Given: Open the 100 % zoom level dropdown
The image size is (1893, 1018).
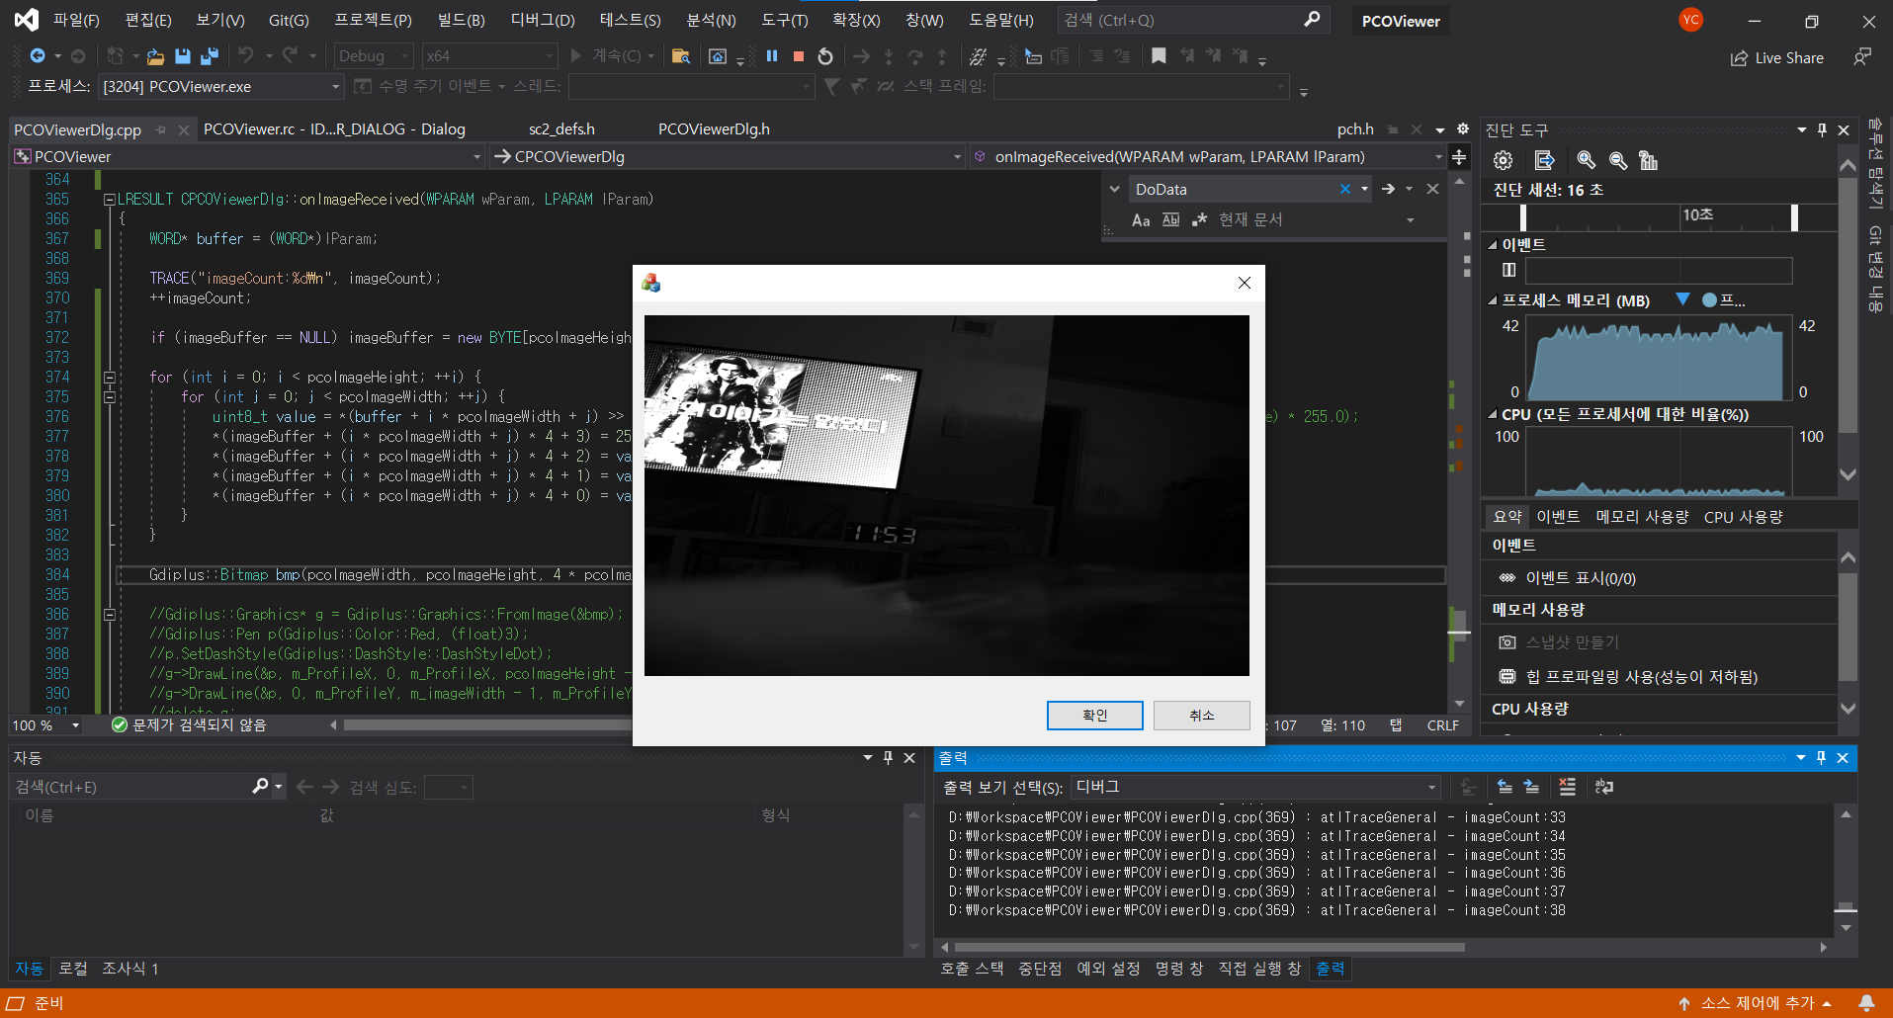Looking at the screenshot, I should (x=75, y=725).
